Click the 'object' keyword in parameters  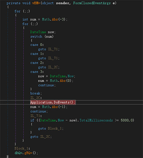click(x=48, y=3)
